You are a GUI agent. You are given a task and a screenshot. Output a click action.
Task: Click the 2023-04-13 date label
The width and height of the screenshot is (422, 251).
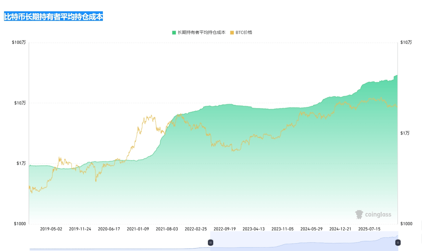click(x=254, y=229)
